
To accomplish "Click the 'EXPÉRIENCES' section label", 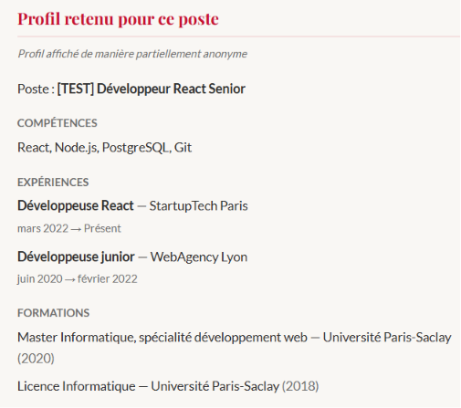I will click(x=53, y=182).
